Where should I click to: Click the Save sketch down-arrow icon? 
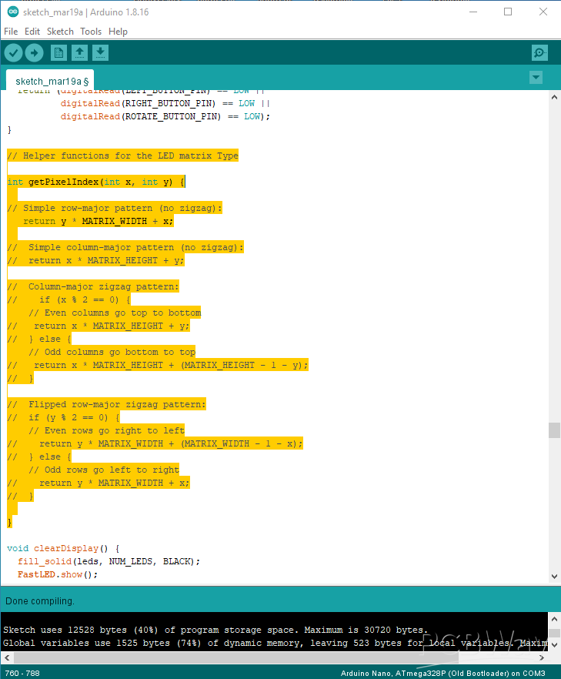100,52
